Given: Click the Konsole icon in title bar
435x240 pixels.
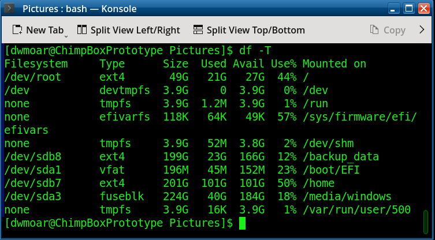Looking at the screenshot, I should click(x=10, y=9).
